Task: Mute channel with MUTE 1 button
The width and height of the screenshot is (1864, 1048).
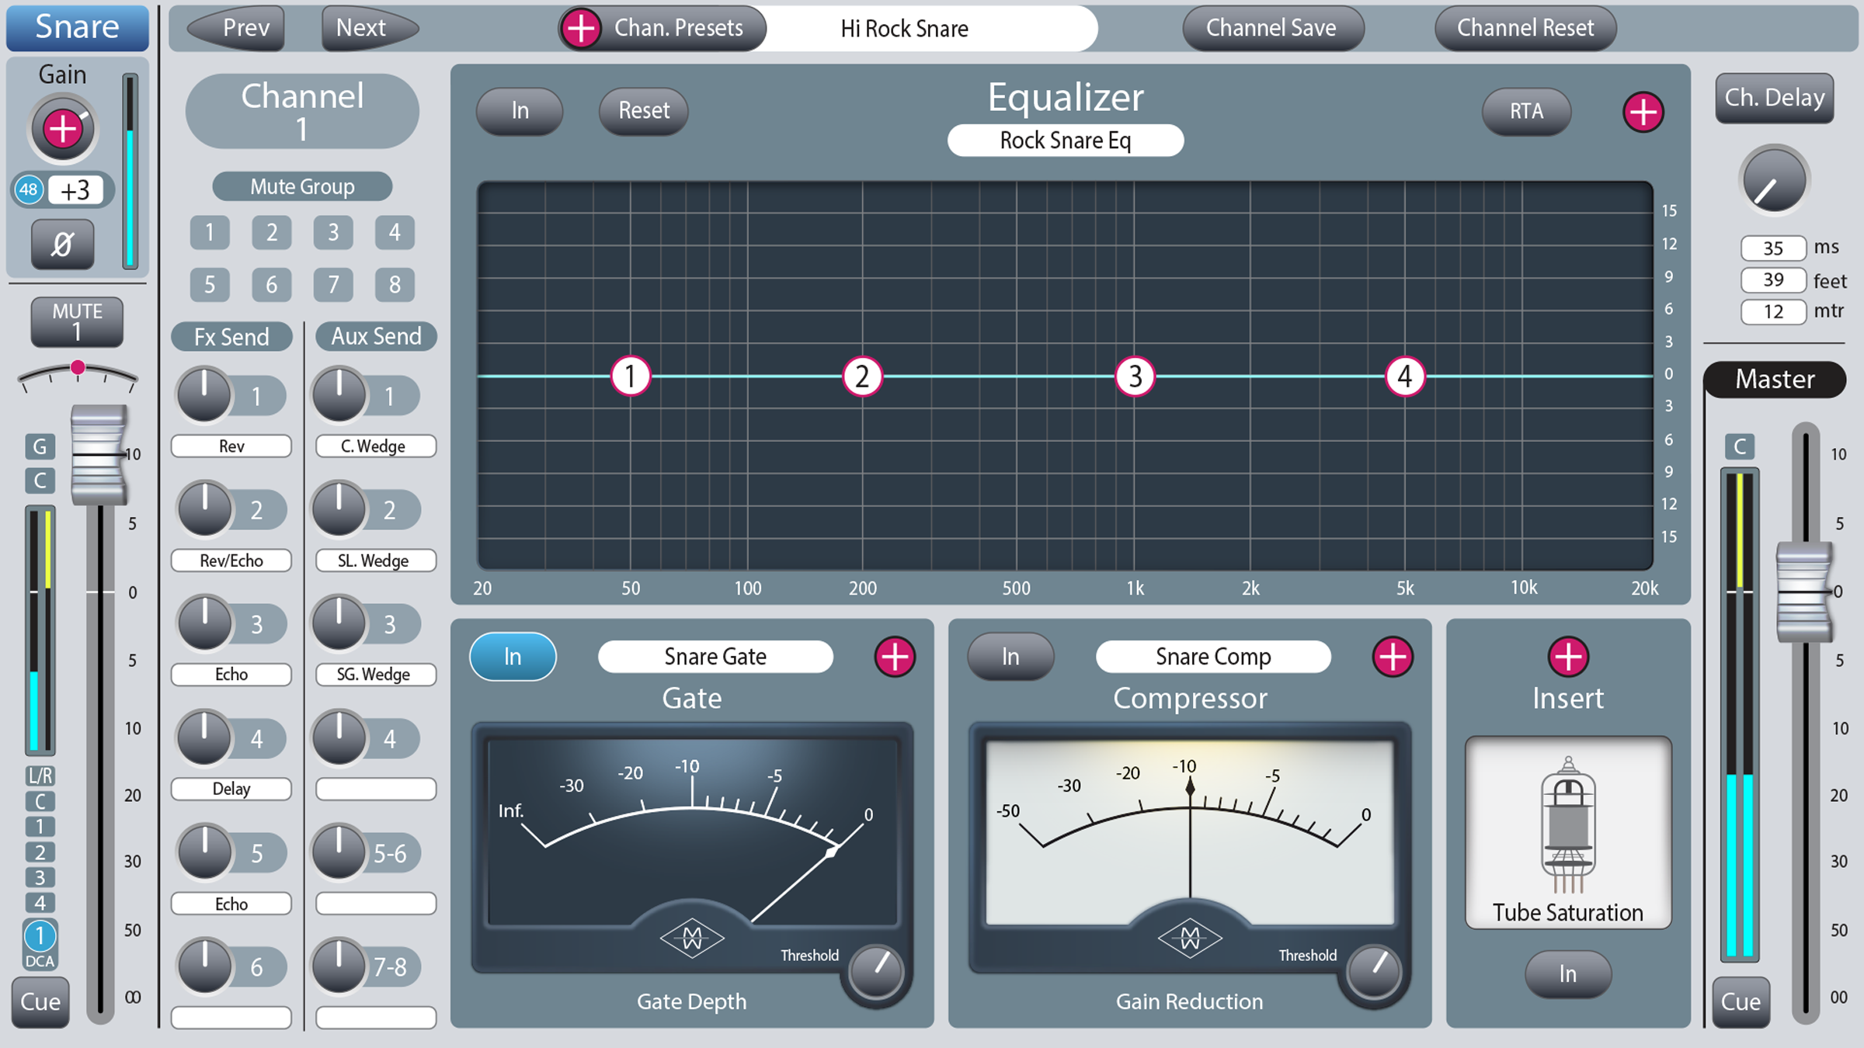Action: click(x=77, y=322)
